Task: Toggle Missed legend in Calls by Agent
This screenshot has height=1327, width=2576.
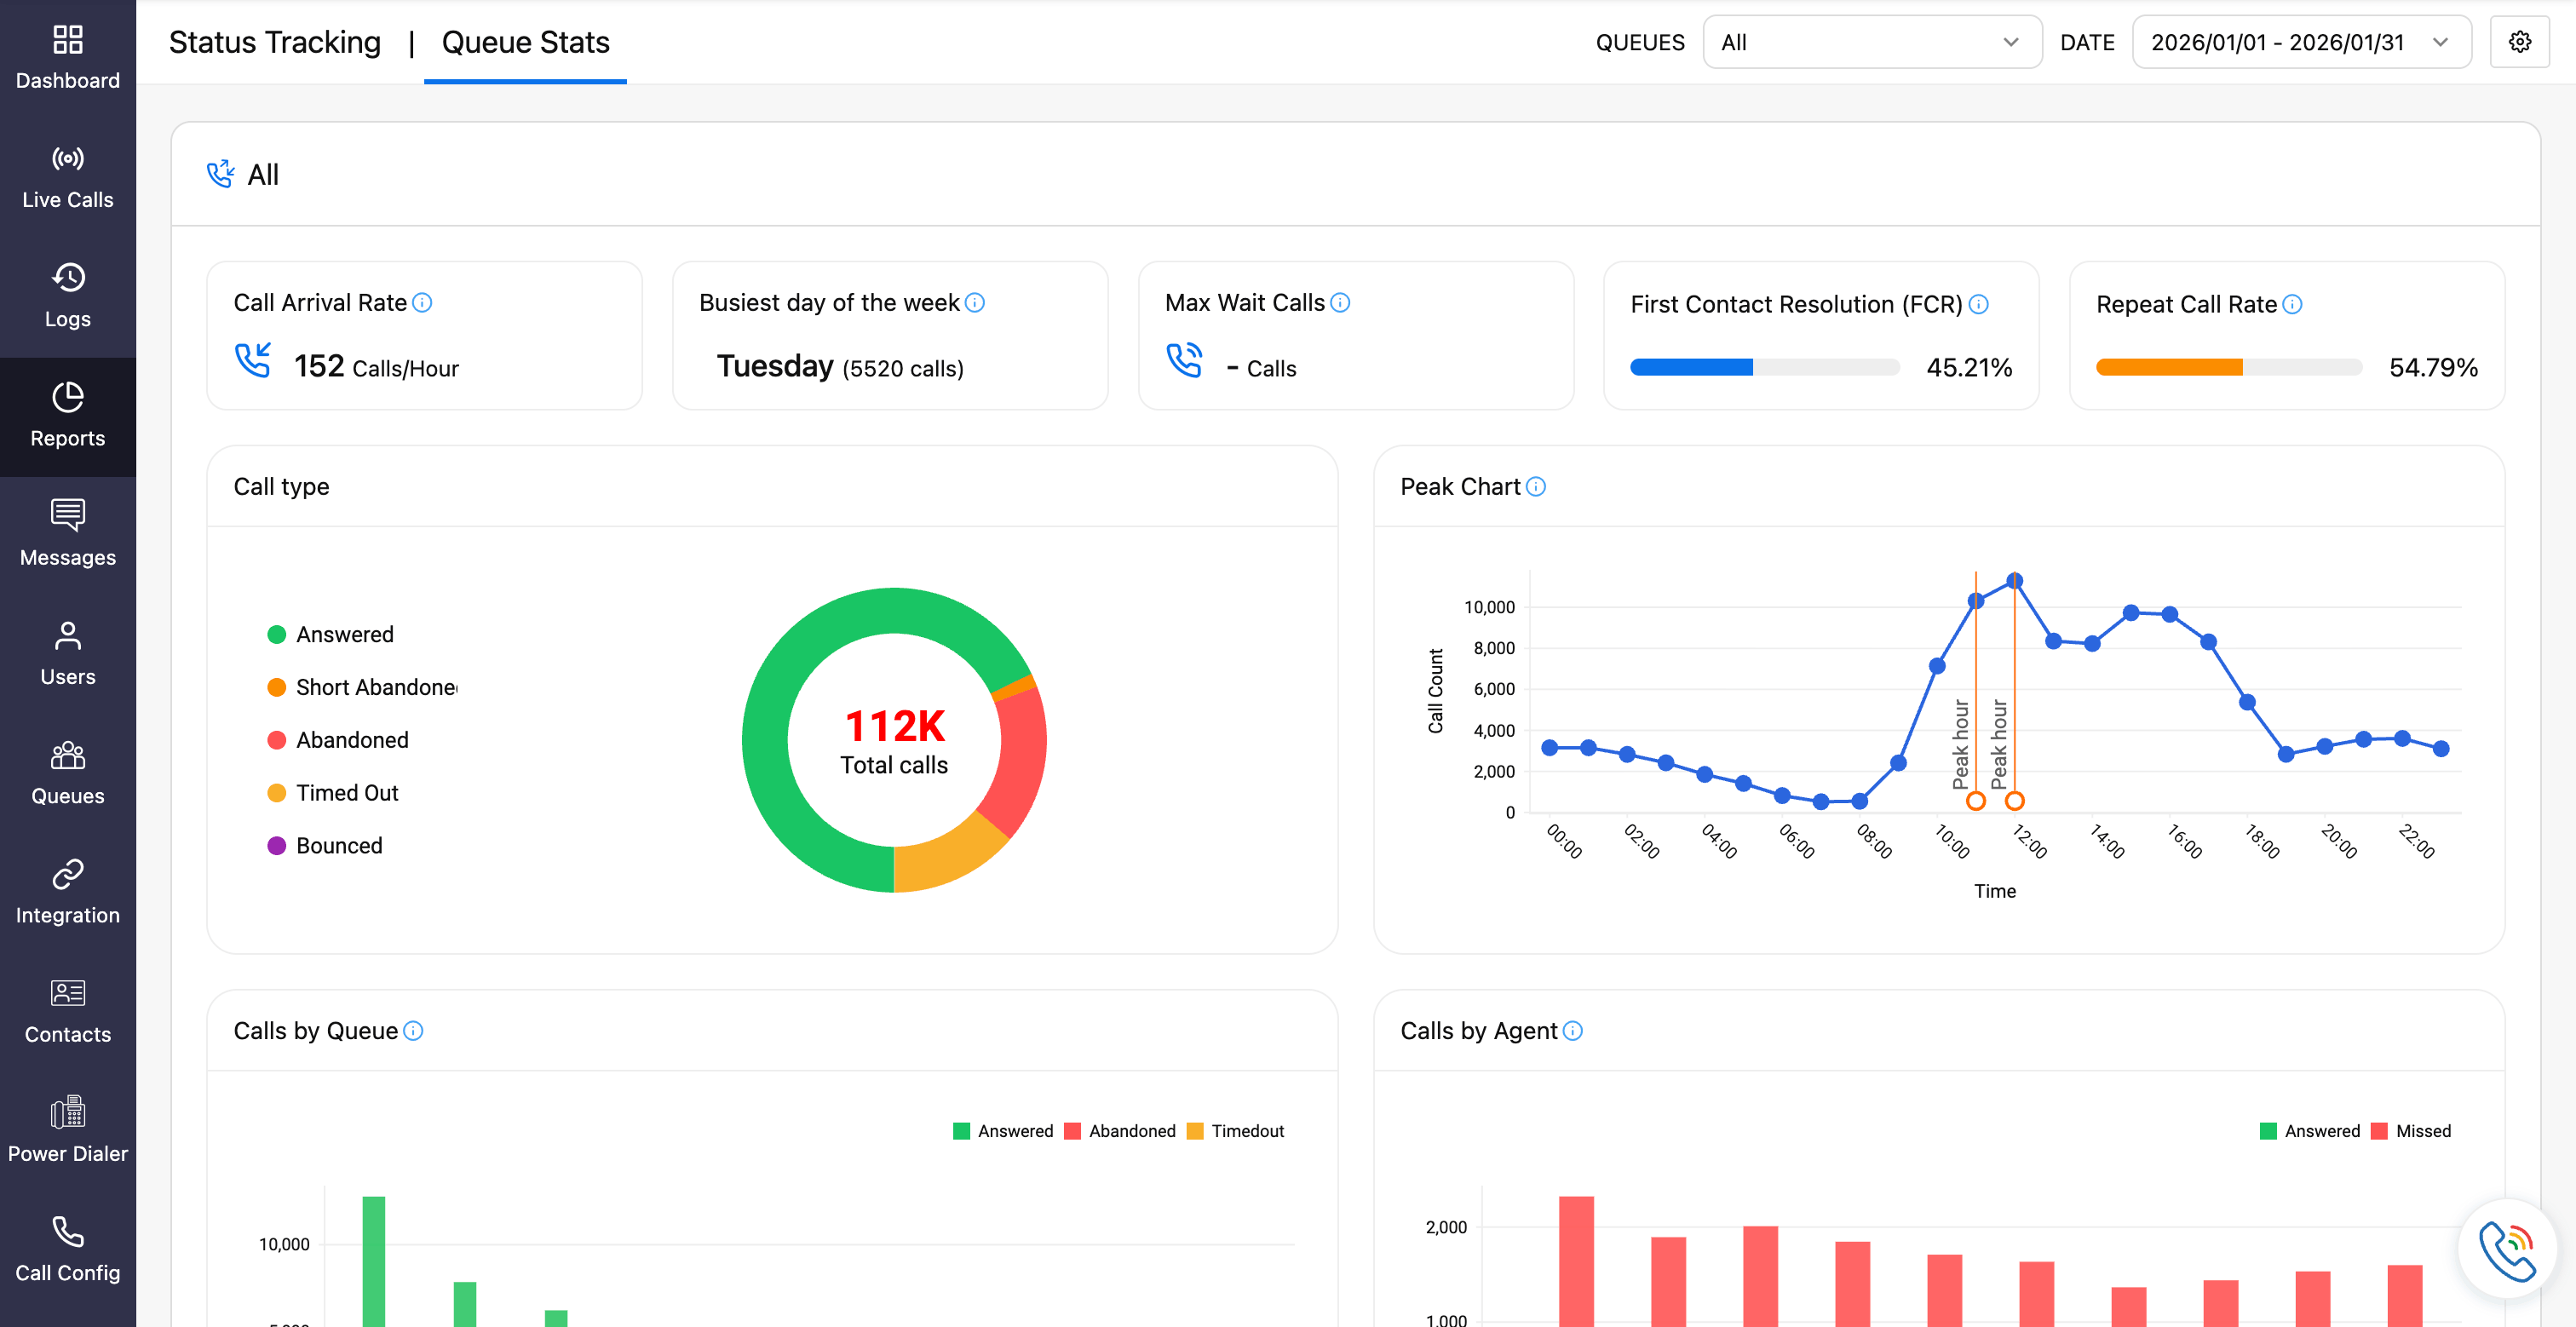Action: point(2411,1131)
